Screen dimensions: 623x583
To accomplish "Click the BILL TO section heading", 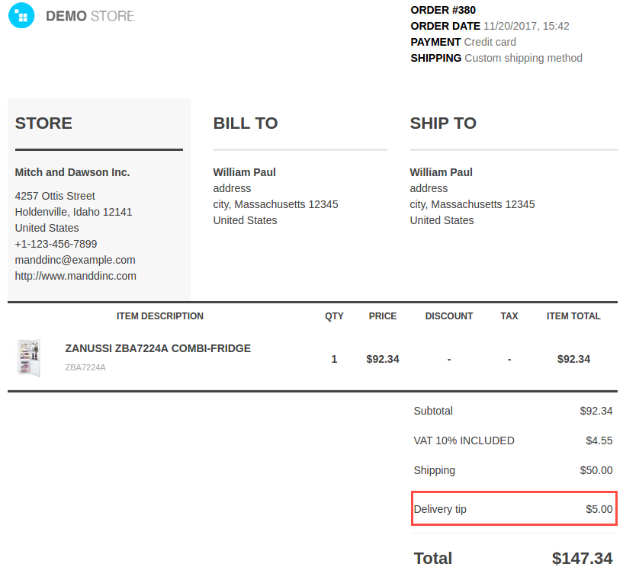I will point(246,123).
